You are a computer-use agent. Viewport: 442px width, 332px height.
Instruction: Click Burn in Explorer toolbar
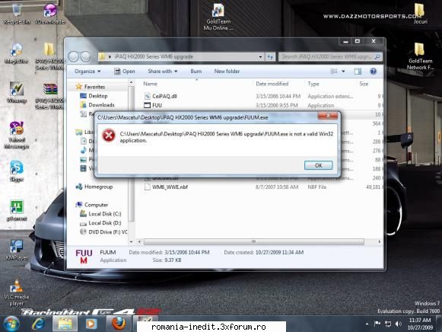pyautogui.click(x=196, y=72)
